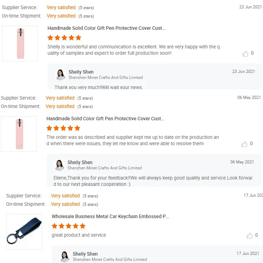Click the five-star rating of the keychain review
263x263 pixels.
coord(68,226)
